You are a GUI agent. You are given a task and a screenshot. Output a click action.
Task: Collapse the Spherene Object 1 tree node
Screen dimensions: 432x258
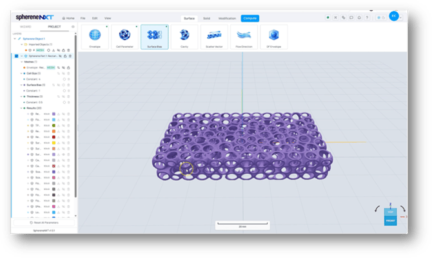click(15, 39)
